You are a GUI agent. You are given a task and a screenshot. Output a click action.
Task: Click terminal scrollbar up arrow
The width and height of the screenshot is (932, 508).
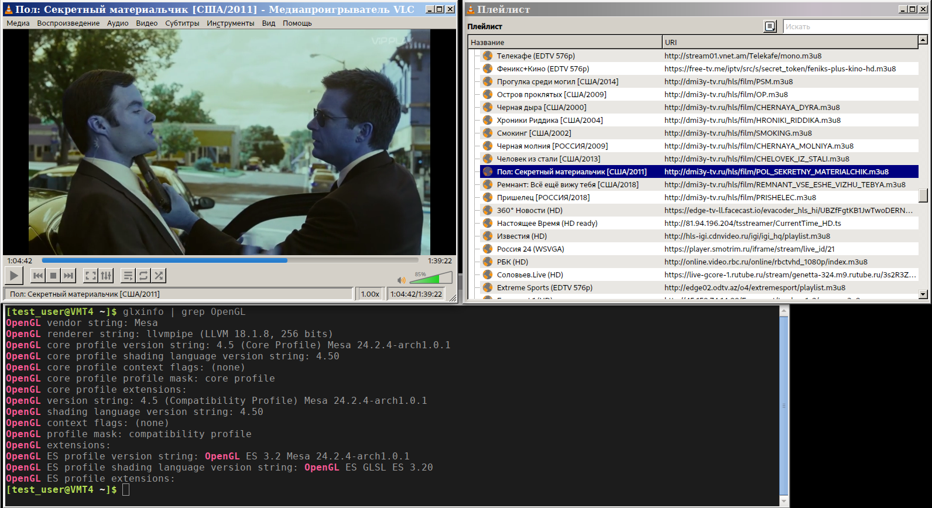[784, 311]
